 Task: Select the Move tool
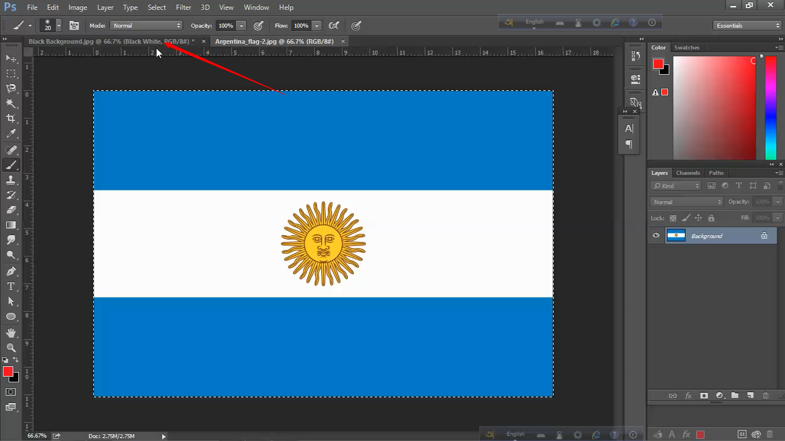(11, 59)
